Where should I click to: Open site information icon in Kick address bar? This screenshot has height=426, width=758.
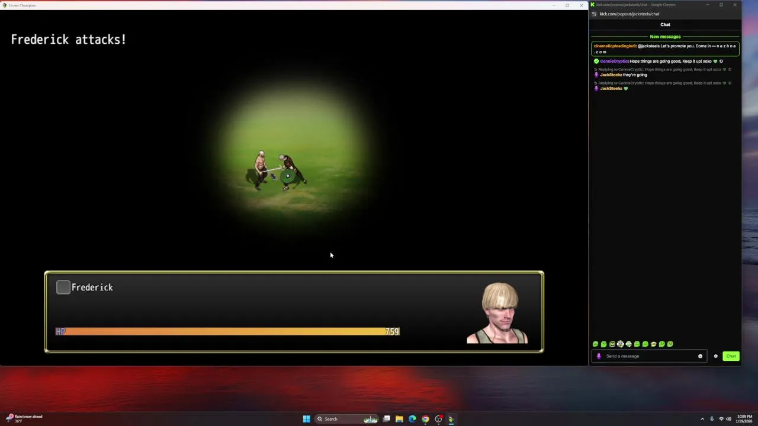(594, 14)
